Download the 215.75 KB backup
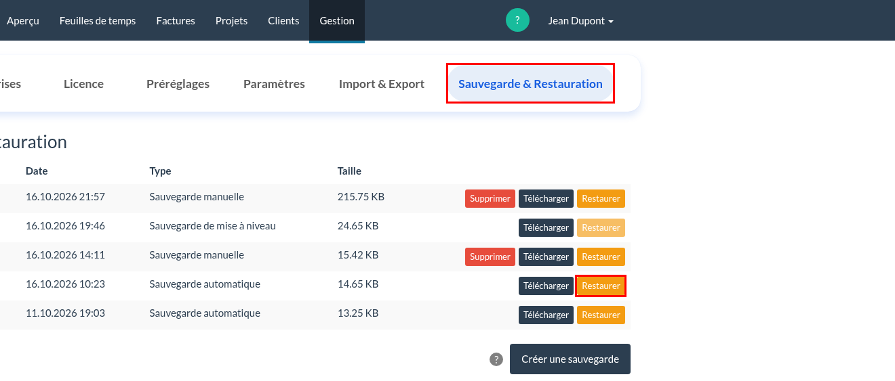This screenshot has height=381, width=895. (x=546, y=198)
